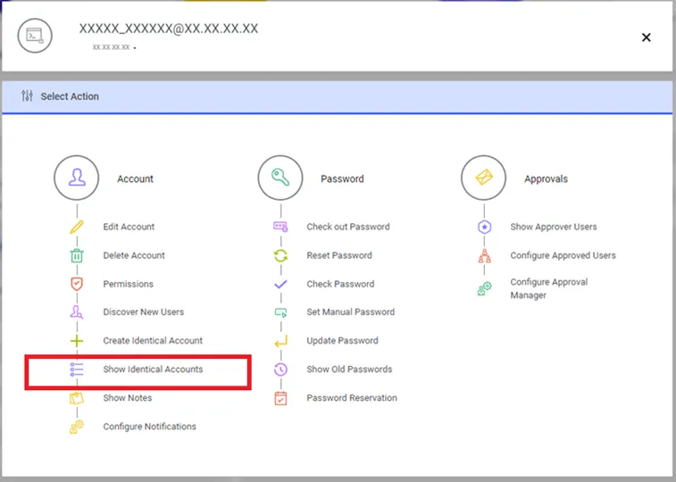Click the plus icon for Create Identical Account

point(77,341)
